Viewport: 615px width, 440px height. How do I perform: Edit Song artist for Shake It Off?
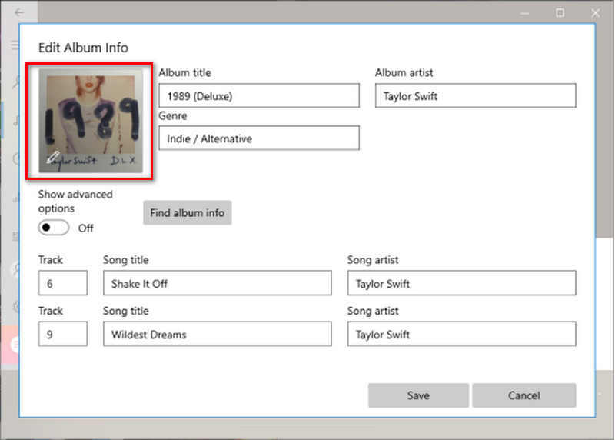[461, 283]
